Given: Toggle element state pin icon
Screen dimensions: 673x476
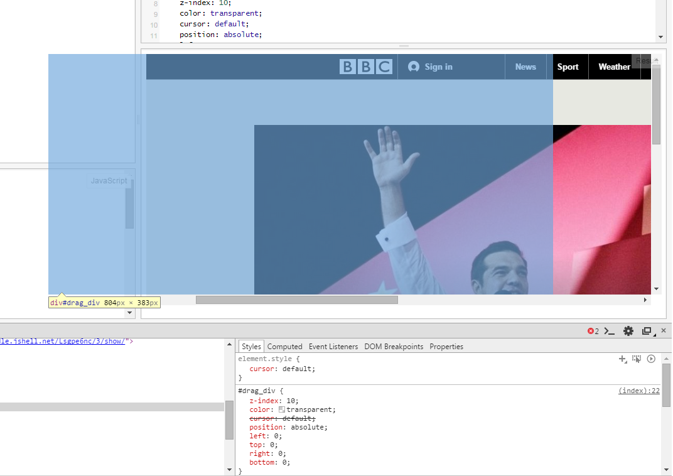Looking at the screenshot, I should point(637,359).
